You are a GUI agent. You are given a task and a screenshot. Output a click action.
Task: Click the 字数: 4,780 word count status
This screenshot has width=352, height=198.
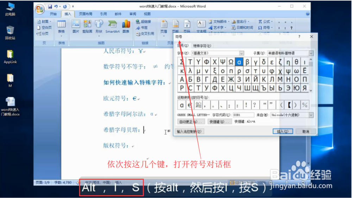pos(63,183)
